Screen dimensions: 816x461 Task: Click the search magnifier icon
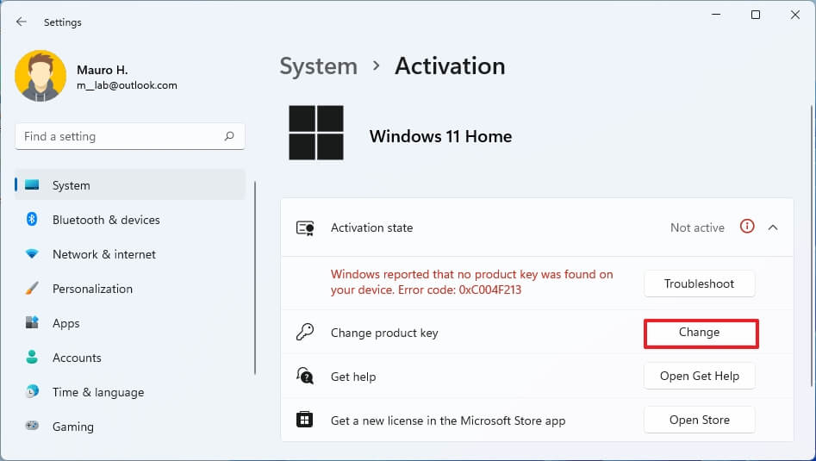point(229,136)
